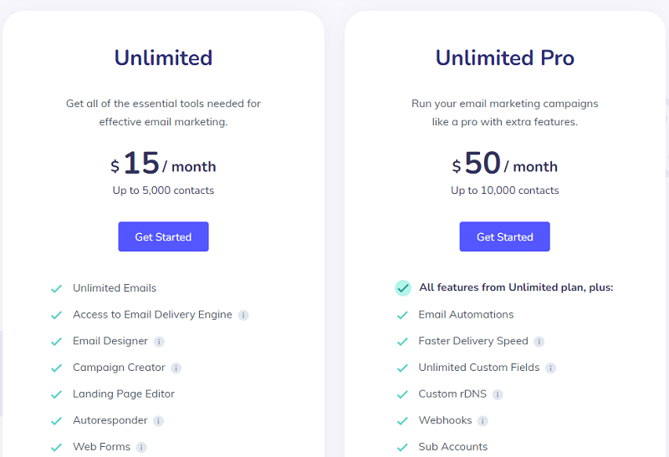Click the Unlimited Custom Fields info icon

click(550, 368)
